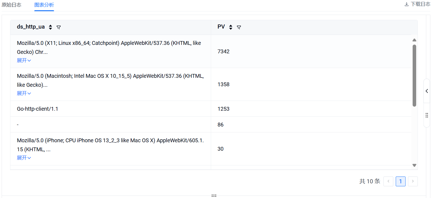Switch to the 原始日志 tab
This screenshot has width=432, height=198.
(x=11, y=5)
